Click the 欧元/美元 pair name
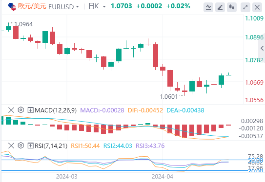265x182 pixels. click(32, 6)
